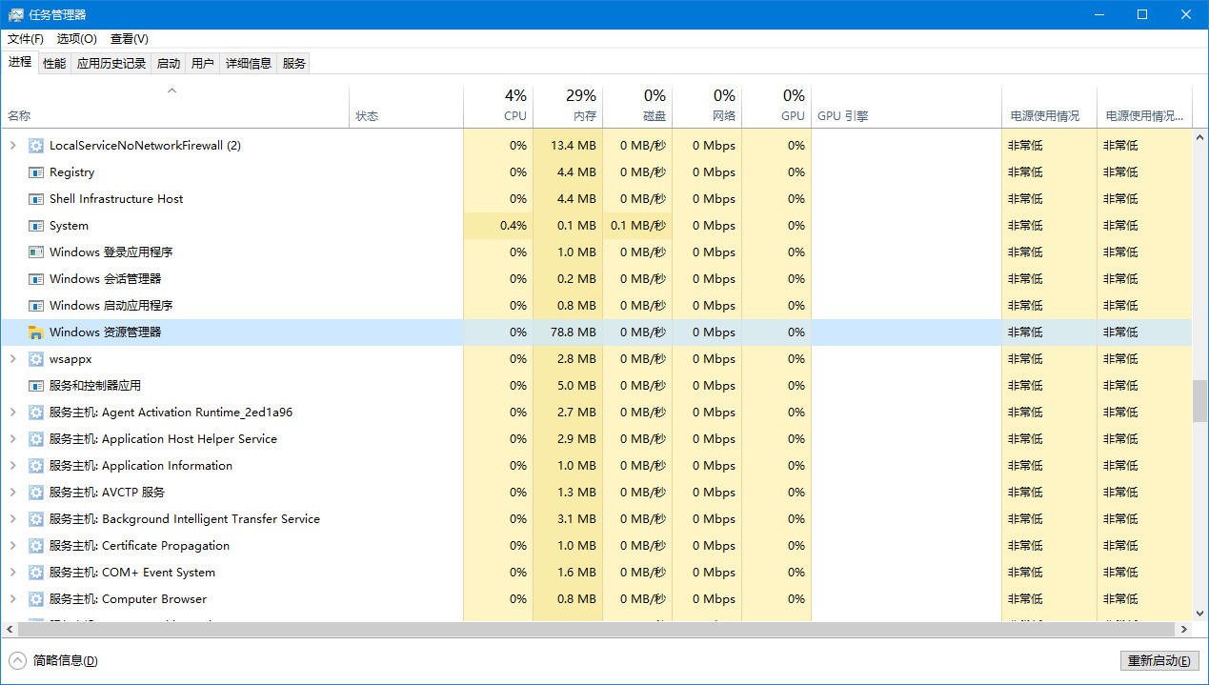Switch to the 启动 tab
1209x685 pixels.
tap(169, 64)
